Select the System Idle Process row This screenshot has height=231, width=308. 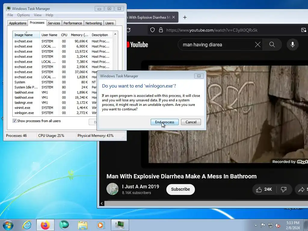55,87
